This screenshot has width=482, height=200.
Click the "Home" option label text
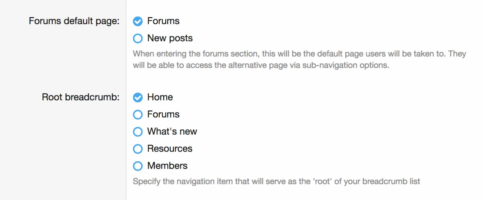point(160,97)
